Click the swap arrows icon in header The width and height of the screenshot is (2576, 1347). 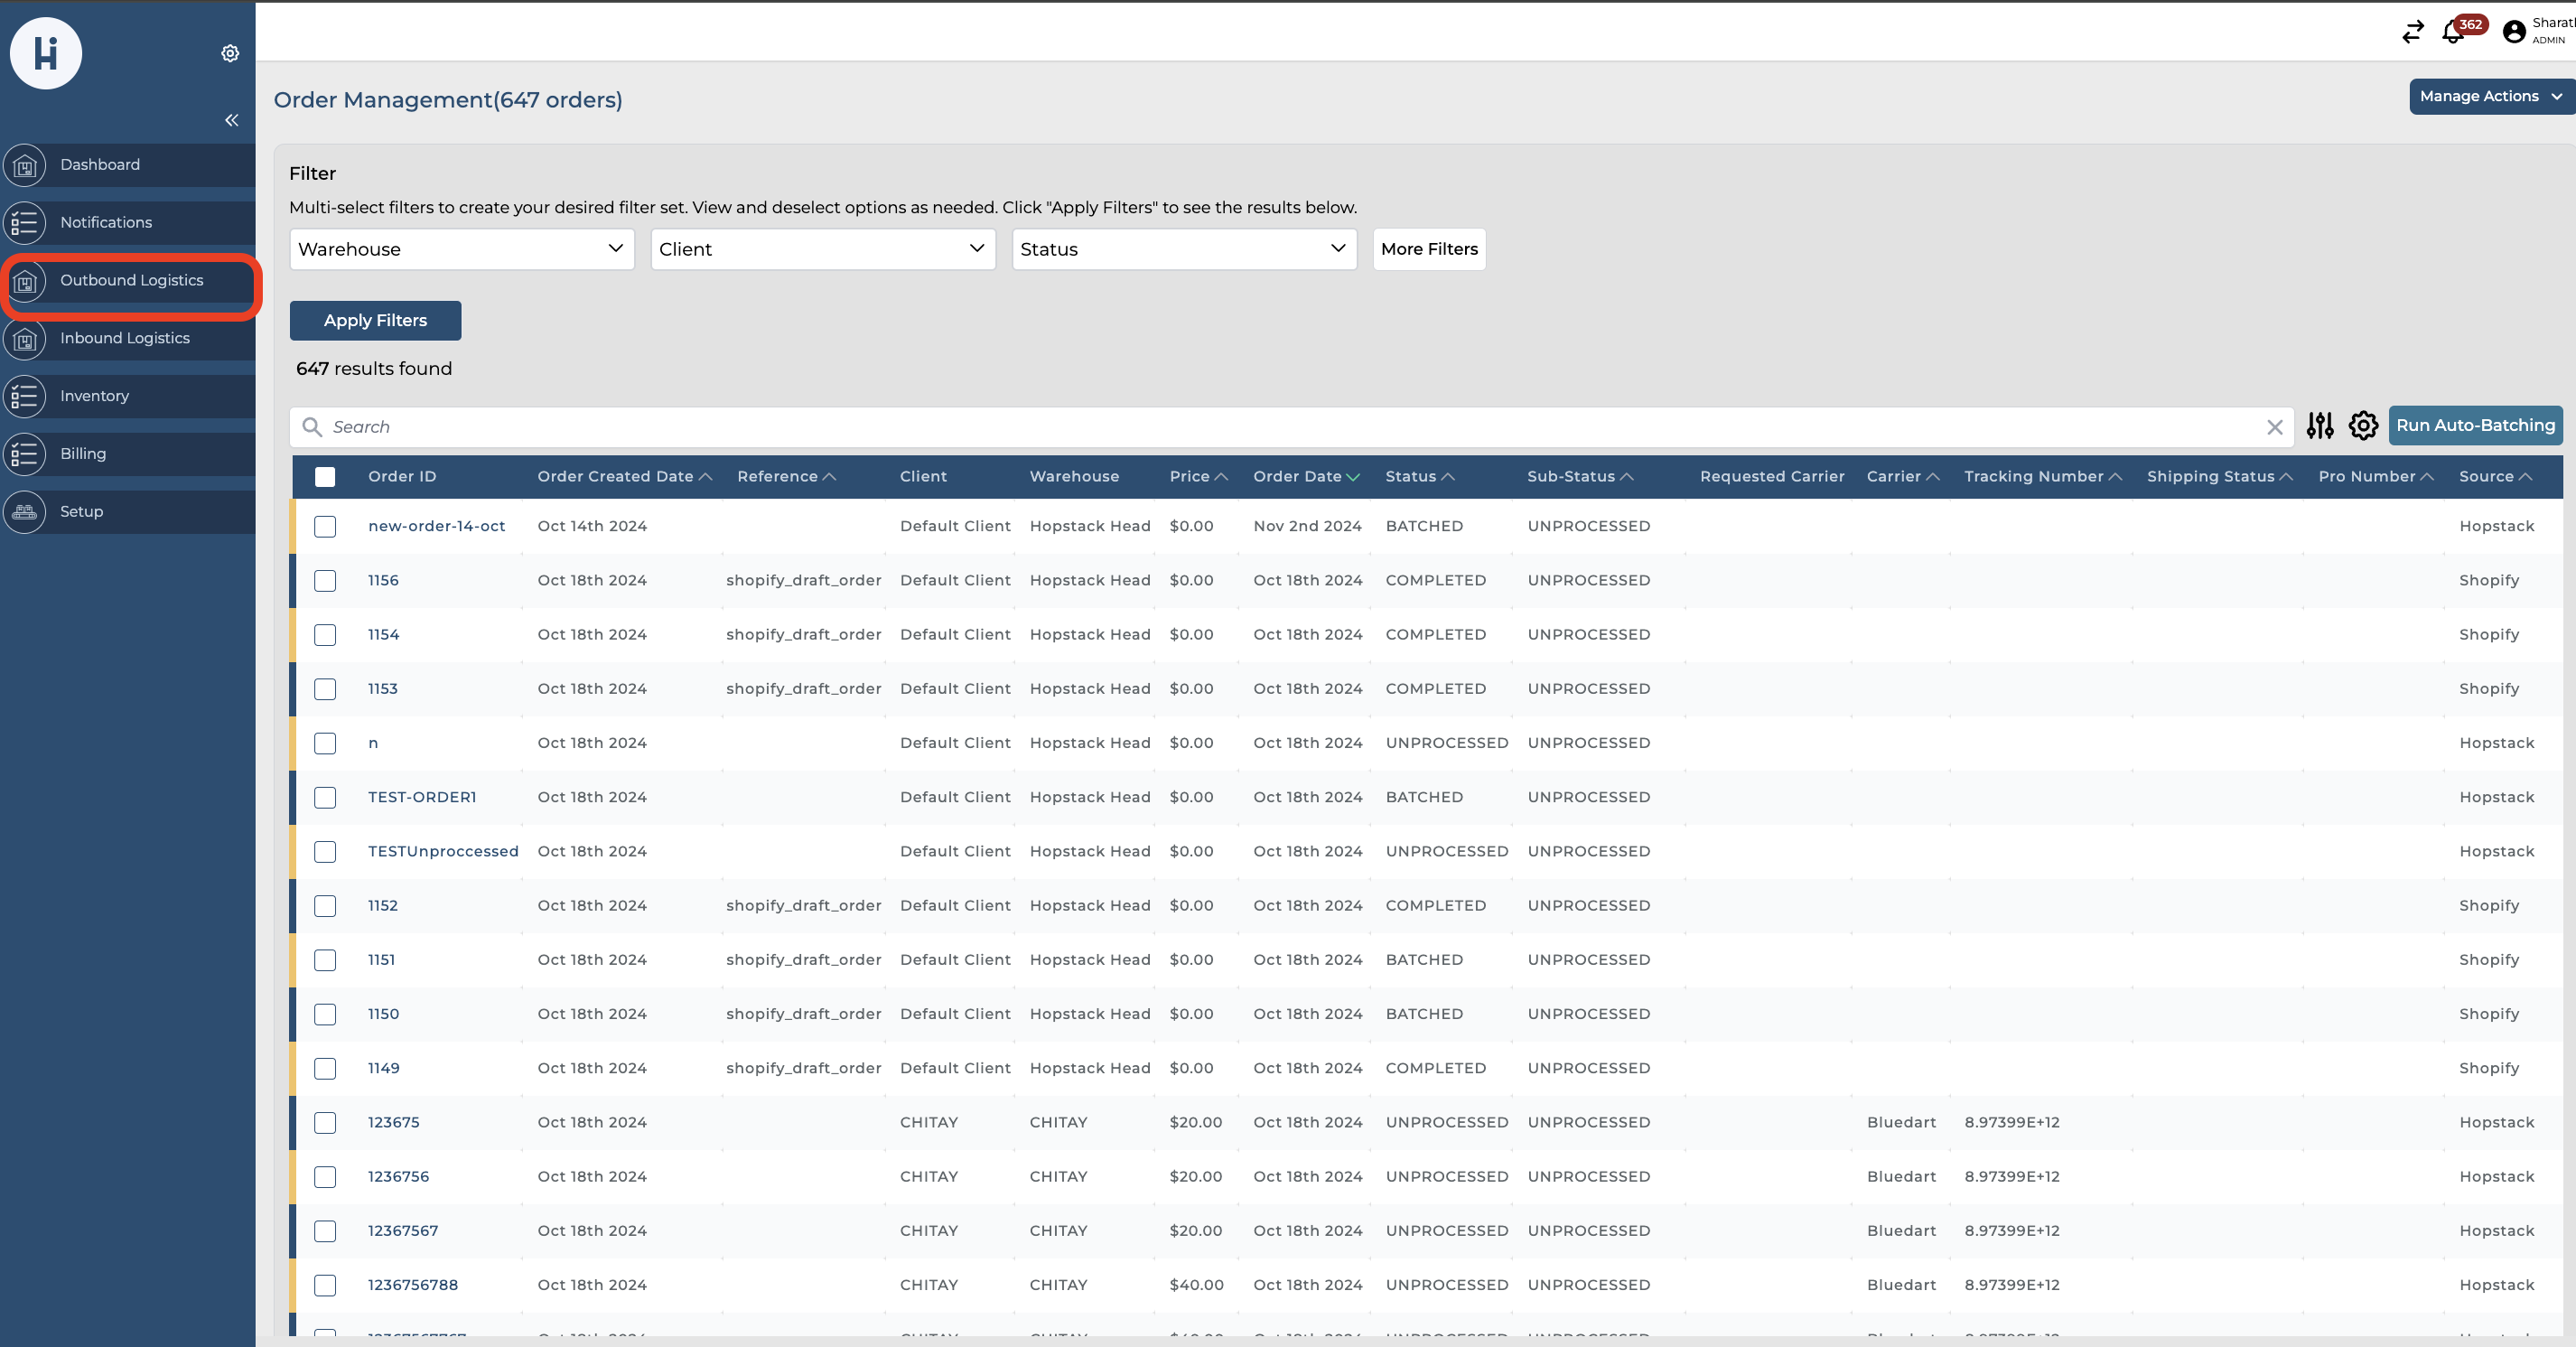(x=2412, y=33)
